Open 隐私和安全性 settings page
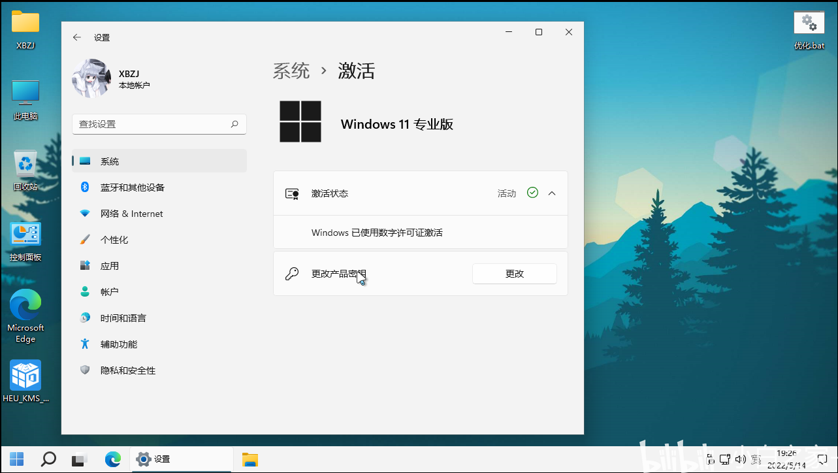Screen dimensions: 838x473 159,370
